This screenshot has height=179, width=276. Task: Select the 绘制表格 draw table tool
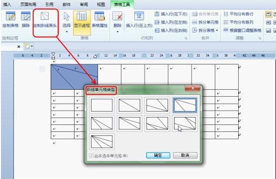coord(10,19)
